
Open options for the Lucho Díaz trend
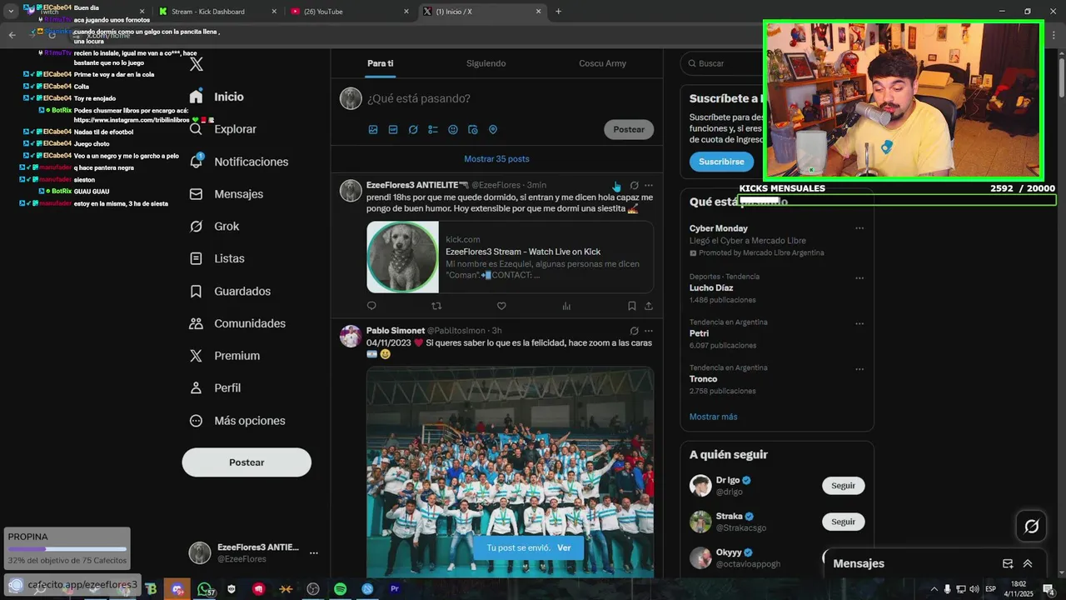(x=859, y=278)
